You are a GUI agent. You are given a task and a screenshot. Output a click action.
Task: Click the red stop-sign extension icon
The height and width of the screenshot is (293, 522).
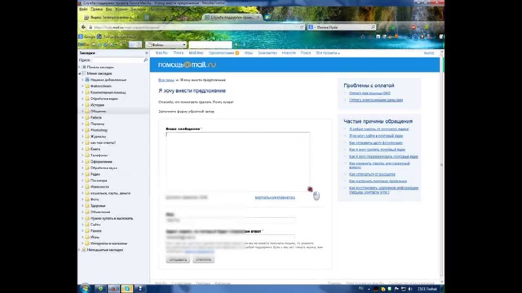pos(413,27)
